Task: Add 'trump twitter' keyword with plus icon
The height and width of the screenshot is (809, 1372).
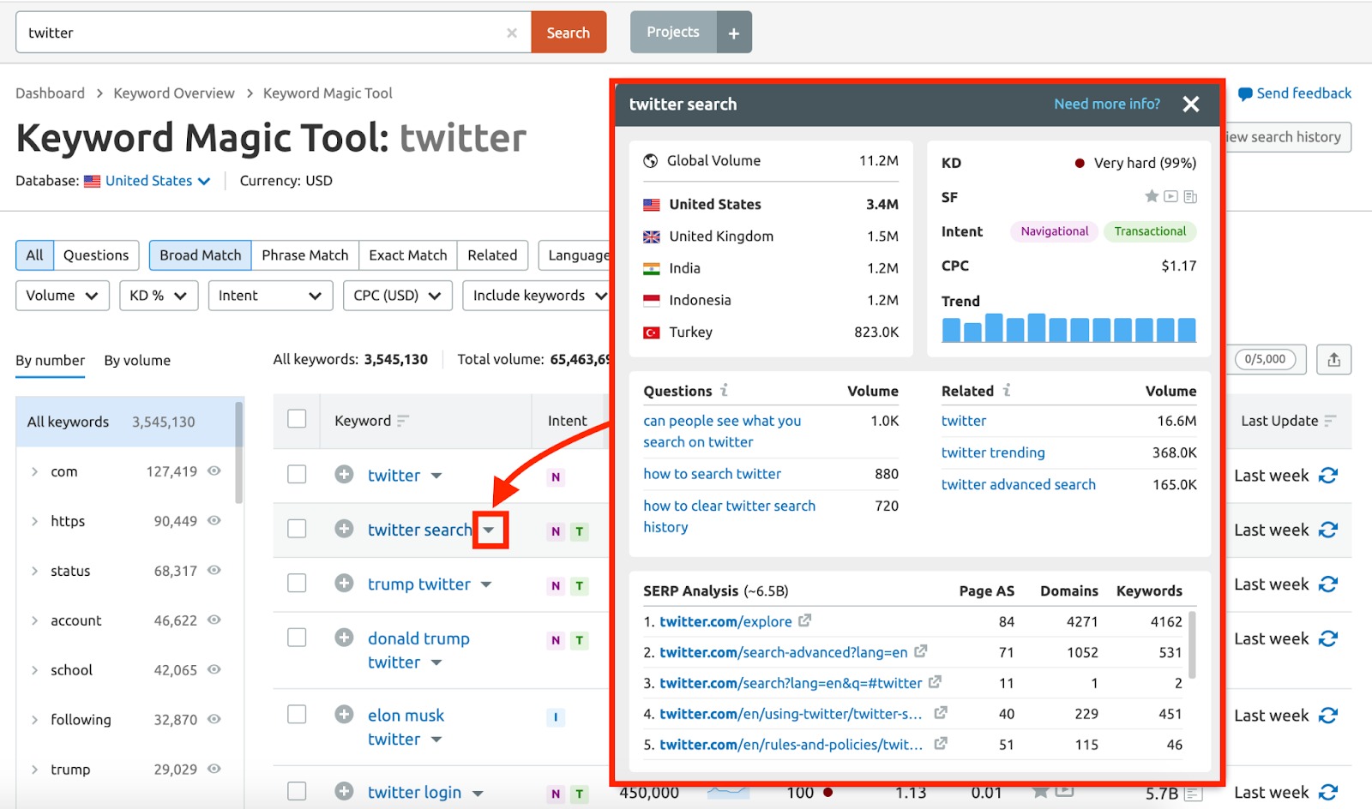Action: coord(344,583)
